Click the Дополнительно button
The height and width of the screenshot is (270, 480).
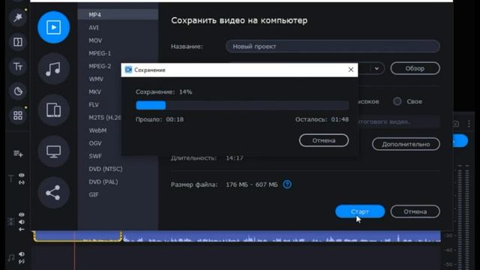[406, 144]
